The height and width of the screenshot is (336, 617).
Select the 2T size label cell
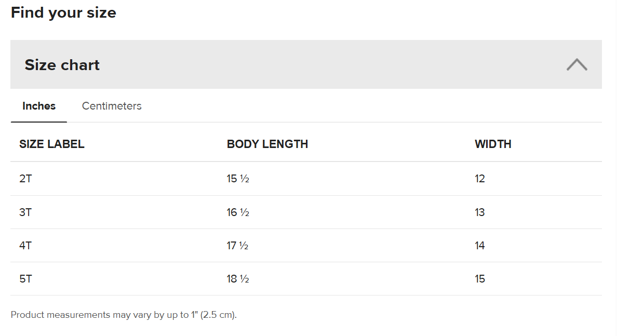[25, 179]
